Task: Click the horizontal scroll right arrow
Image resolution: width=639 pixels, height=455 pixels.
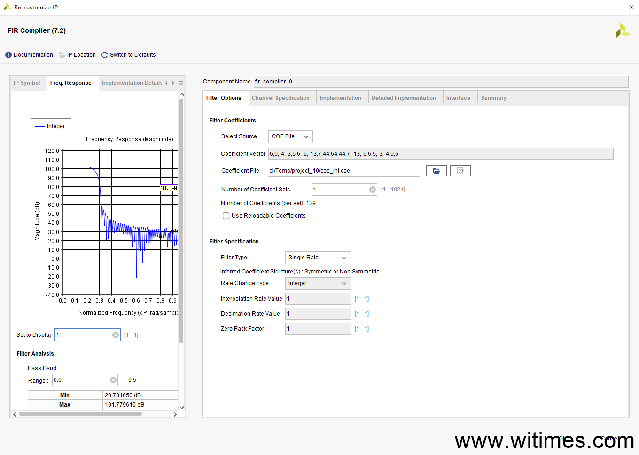Action: [x=175, y=414]
